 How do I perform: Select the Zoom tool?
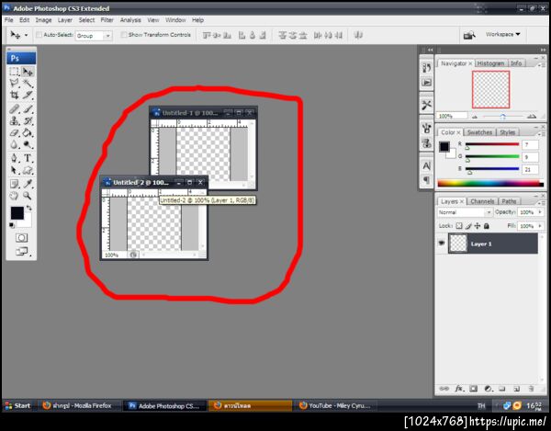tap(28, 196)
